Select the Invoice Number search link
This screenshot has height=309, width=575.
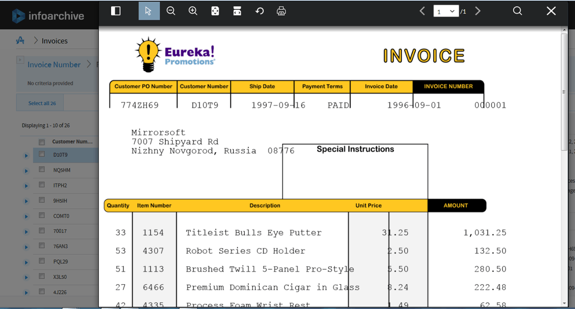(54, 64)
